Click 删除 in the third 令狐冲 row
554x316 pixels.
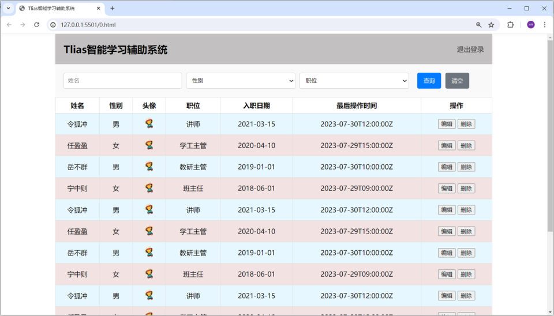coord(466,295)
